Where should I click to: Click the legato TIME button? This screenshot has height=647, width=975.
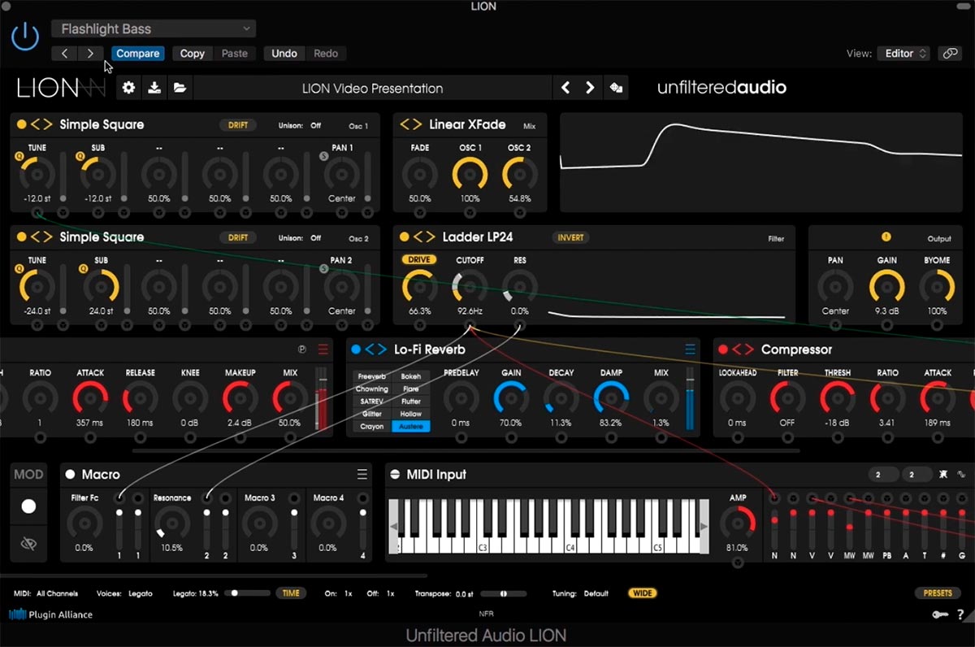(291, 593)
